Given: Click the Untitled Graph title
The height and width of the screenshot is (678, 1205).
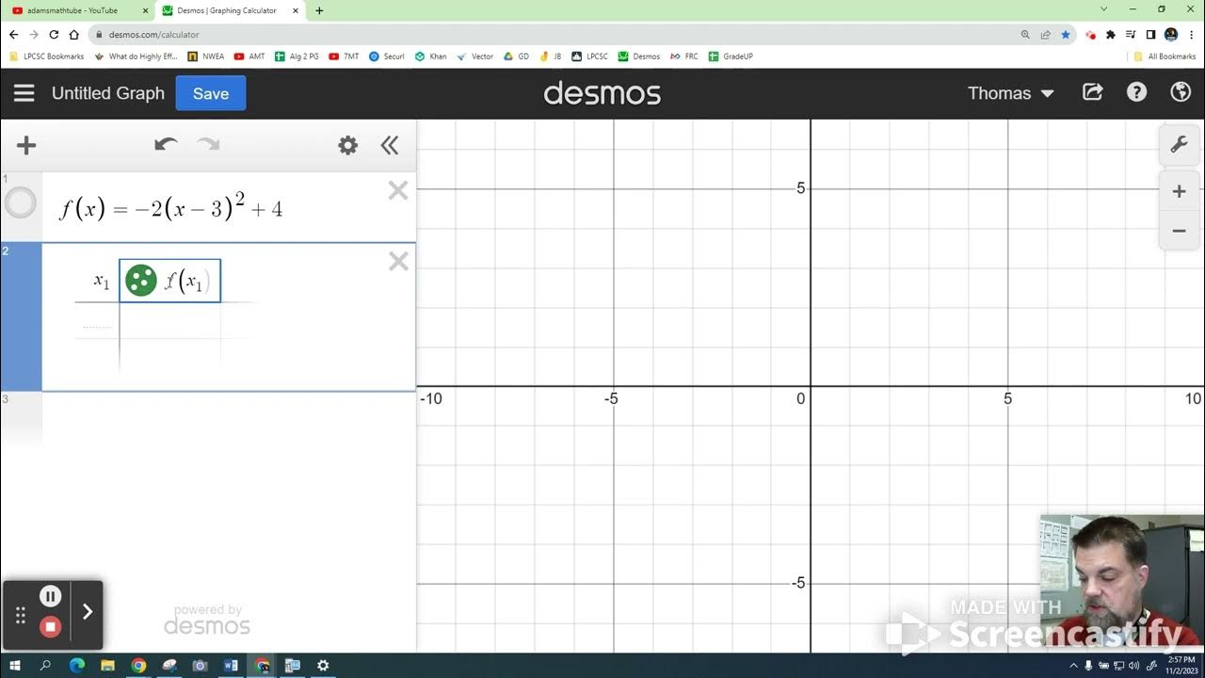Looking at the screenshot, I should pos(108,93).
